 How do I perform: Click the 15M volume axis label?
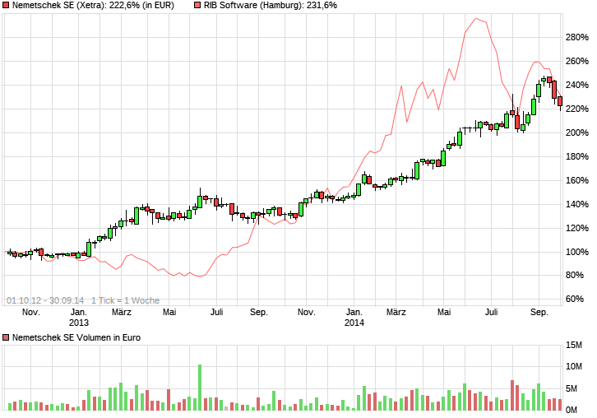click(x=574, y=346)
